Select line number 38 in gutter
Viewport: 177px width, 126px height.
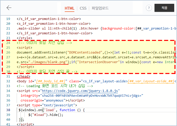click(8, 110)
